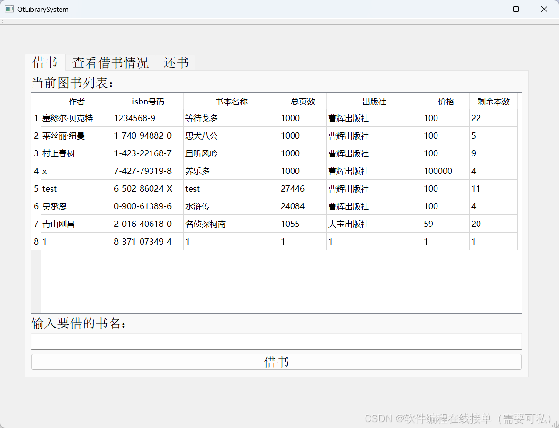Image resolution: width=559 pixels, height=428 pixels.
Task: Close the QtLibrarySystem window
Action: point(544,9)
